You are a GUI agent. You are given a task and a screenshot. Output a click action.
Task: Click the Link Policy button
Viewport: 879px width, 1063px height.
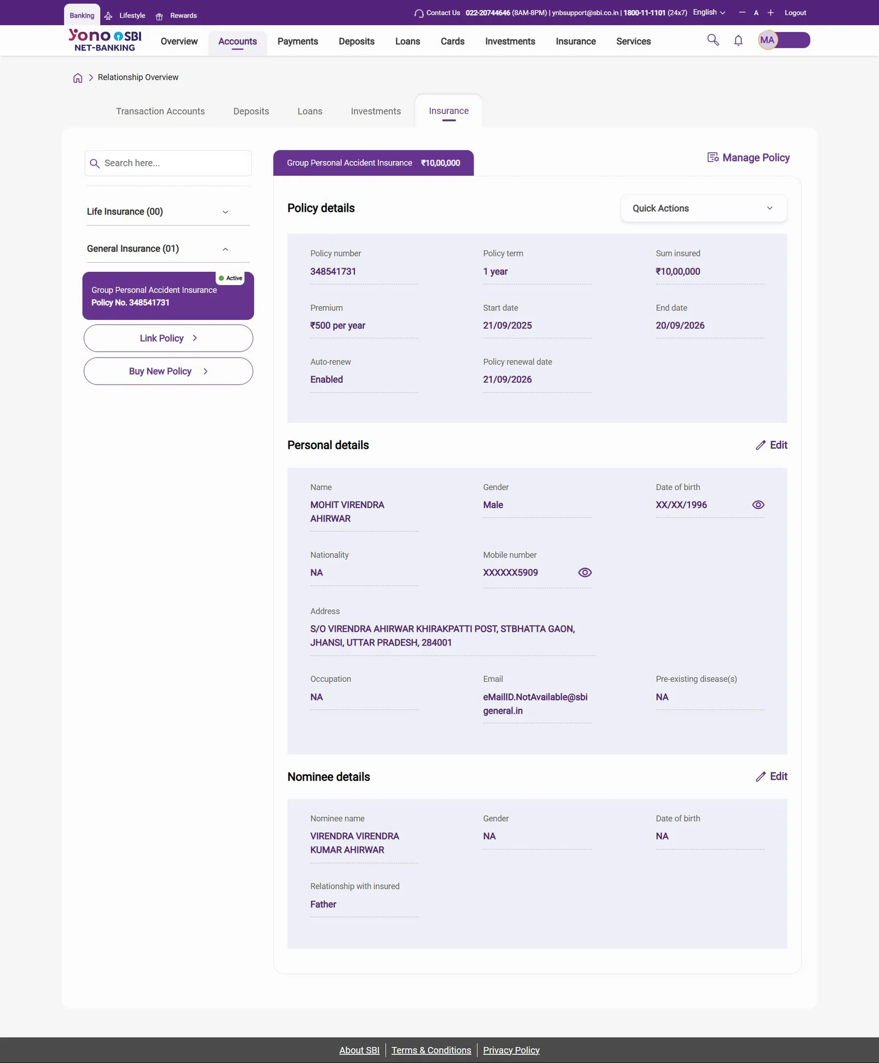tap(168, 338)
